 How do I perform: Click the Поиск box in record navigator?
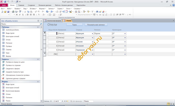[x=88, y=101]
